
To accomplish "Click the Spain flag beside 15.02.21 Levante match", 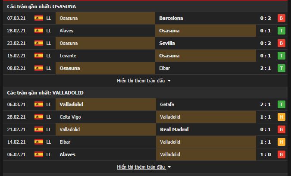I will pos(39,56).
